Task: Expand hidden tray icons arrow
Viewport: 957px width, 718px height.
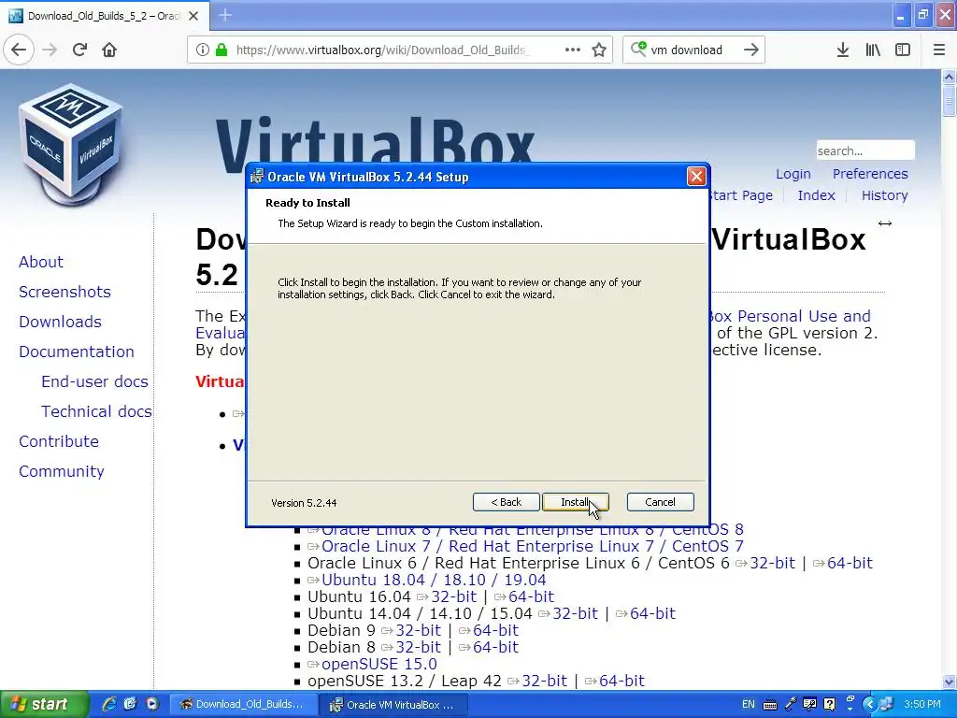Action: point(869,705)
